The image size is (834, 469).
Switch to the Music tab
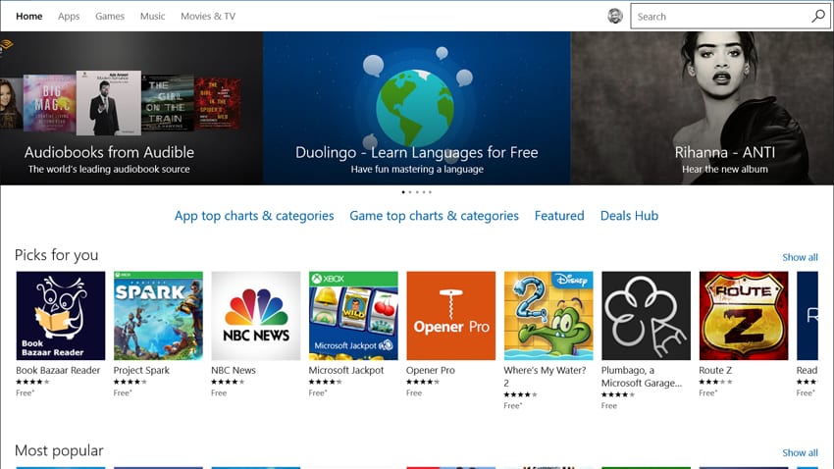pos(153,16)
